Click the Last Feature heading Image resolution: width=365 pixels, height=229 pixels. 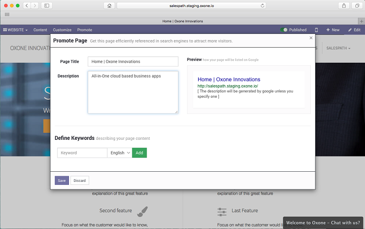pos(245,210)
